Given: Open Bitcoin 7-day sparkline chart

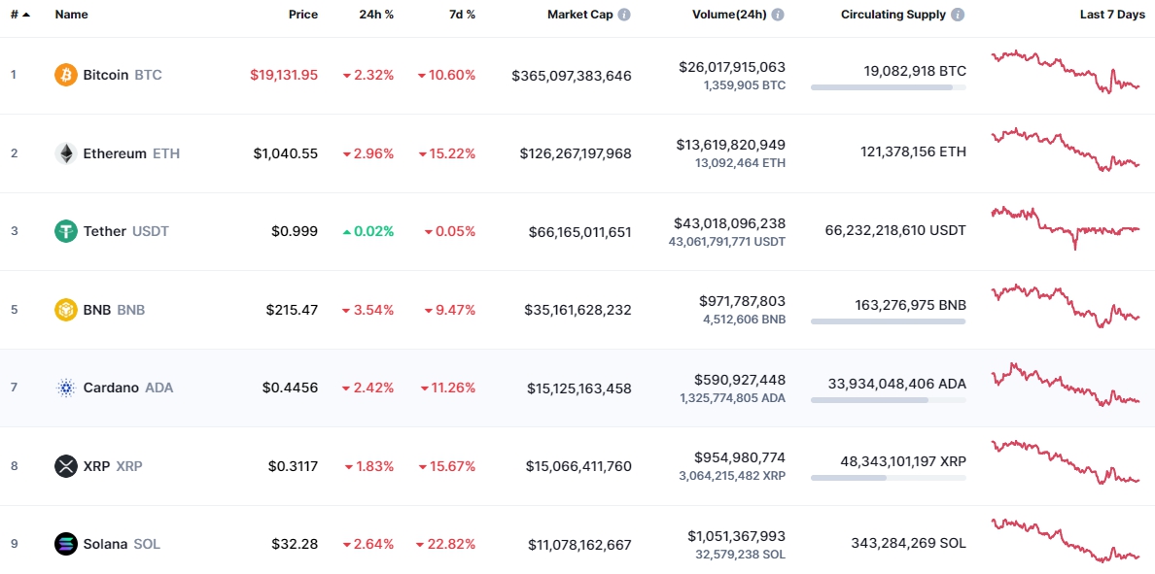Looking at the screenshot, I should coord(1066,71).
